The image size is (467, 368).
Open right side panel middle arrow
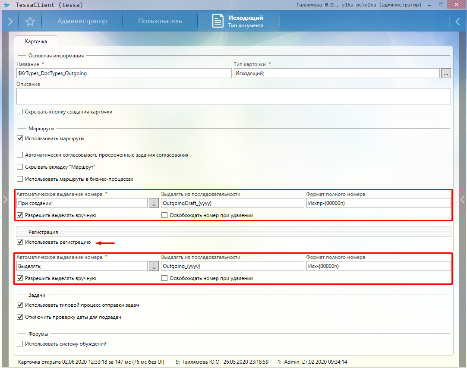click(x=463, y=199)
